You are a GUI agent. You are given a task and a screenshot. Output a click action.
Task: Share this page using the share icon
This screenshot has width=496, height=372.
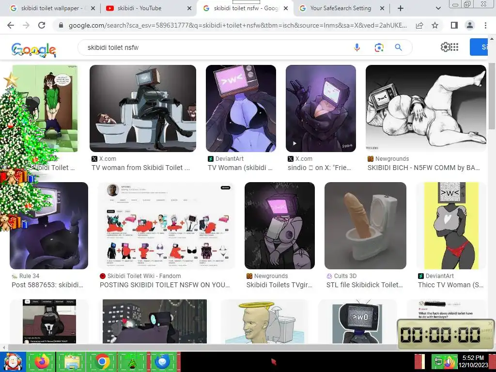pyautogui.click(x=419, y=25)
